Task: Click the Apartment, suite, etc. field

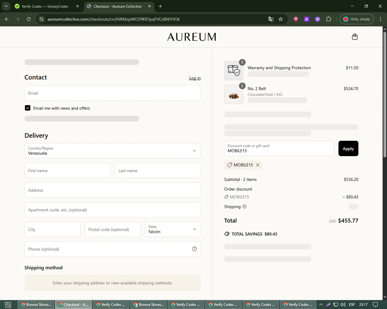Action: pyautogui.click(x=112, y=210)
